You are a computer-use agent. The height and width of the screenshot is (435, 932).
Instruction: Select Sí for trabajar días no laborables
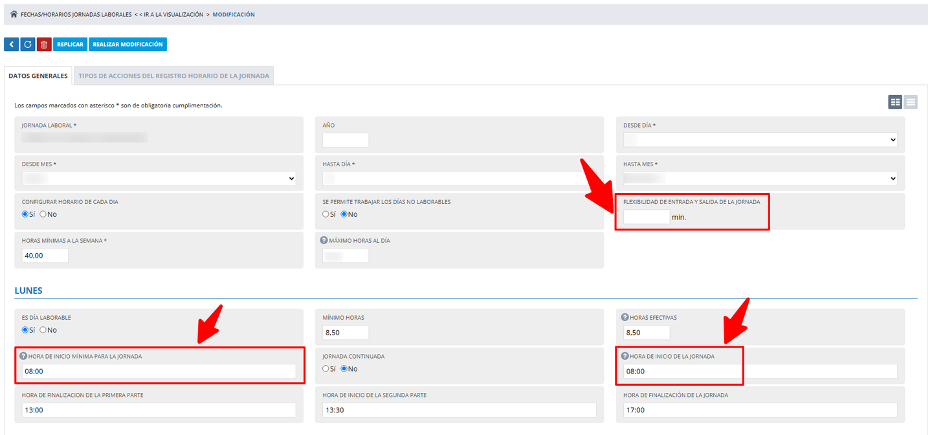[x=326, y=214]
